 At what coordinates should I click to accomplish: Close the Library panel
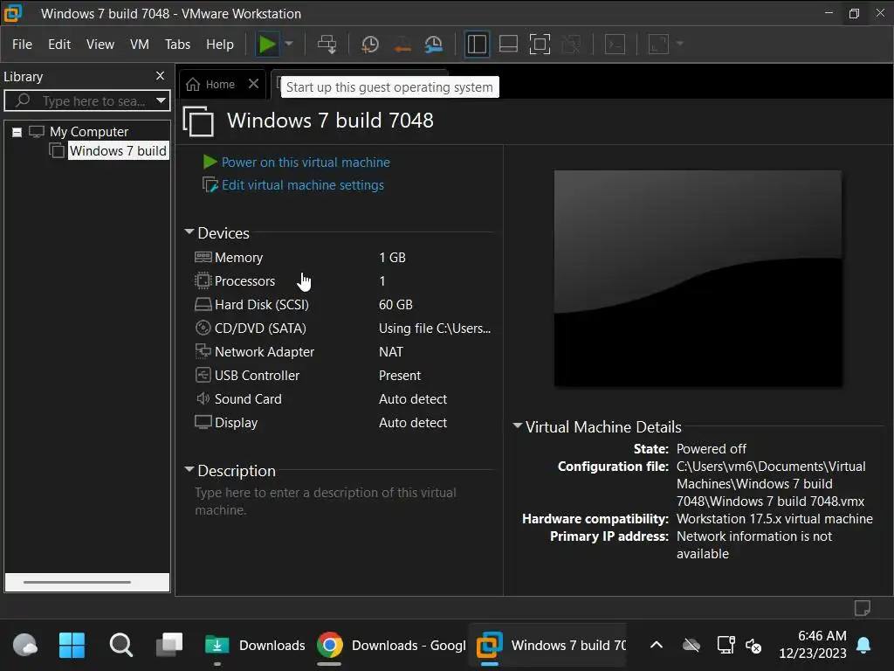[x=161, y=76]
